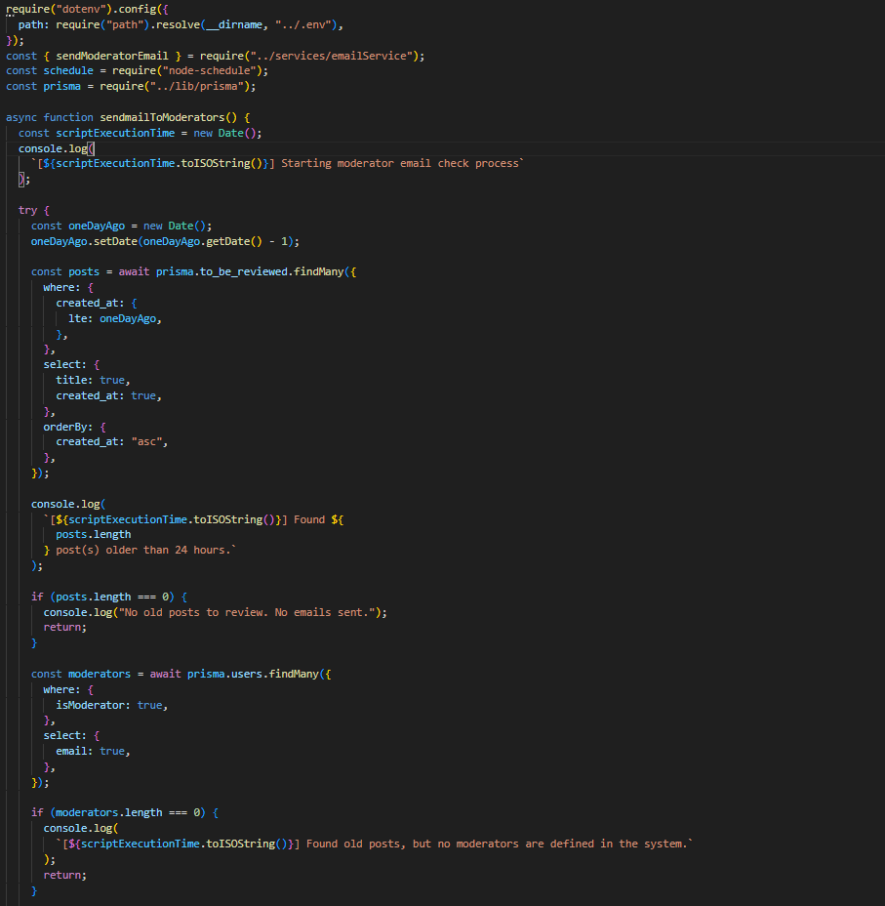This screenshot has height=906, width=885.
Task: Click the isModerator: true property
Action: (112, 705)
